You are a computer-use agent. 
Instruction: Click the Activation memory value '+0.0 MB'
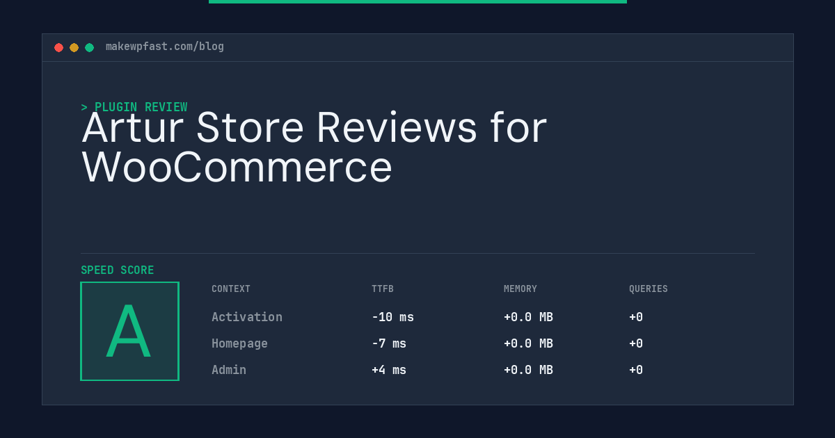528,317
